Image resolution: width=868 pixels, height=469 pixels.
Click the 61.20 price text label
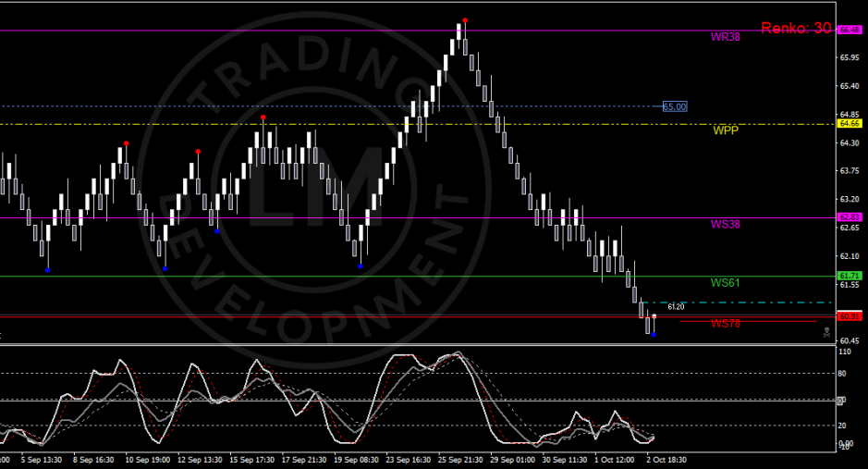[676, 306]
